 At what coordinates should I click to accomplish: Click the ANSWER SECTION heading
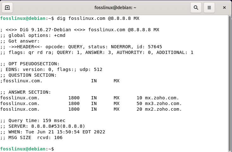26,92
